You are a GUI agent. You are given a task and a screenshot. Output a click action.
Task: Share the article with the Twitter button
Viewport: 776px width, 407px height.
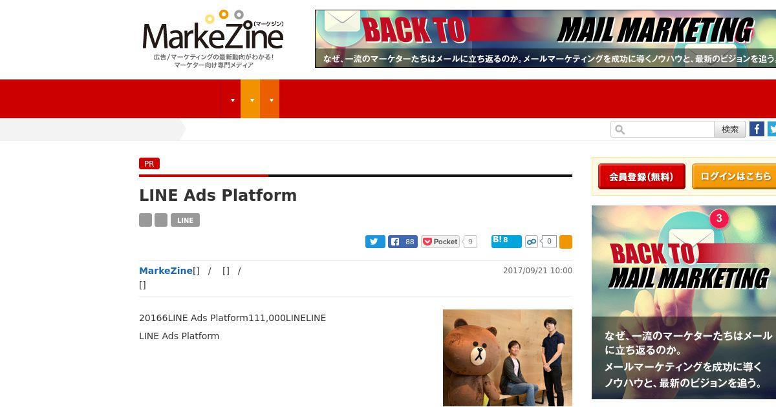click(x=375, y=242)
